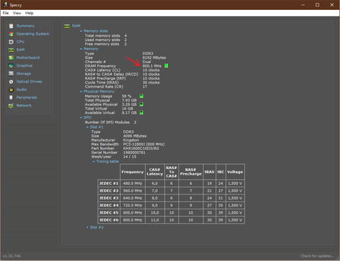
Task: Click green indicator next to Available Physical
Action: [x=141, y=104]
